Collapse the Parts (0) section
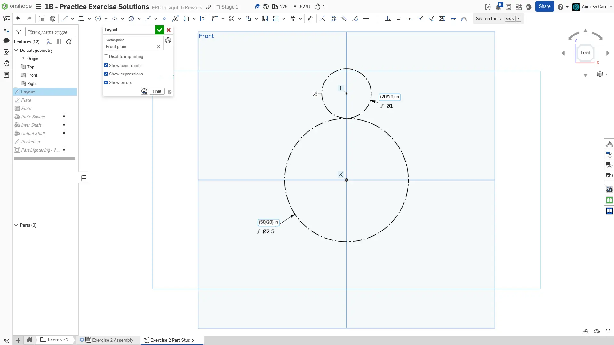614x345 pixels. pyautogui.click(x=16, y=225)
